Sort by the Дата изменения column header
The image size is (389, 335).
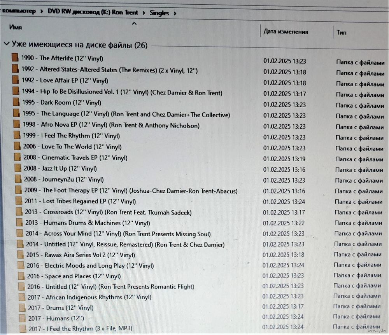point(286,31)
